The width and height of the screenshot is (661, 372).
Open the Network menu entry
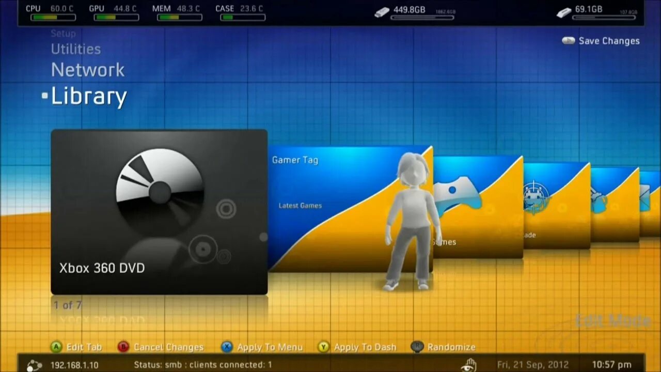coord(88,70)
